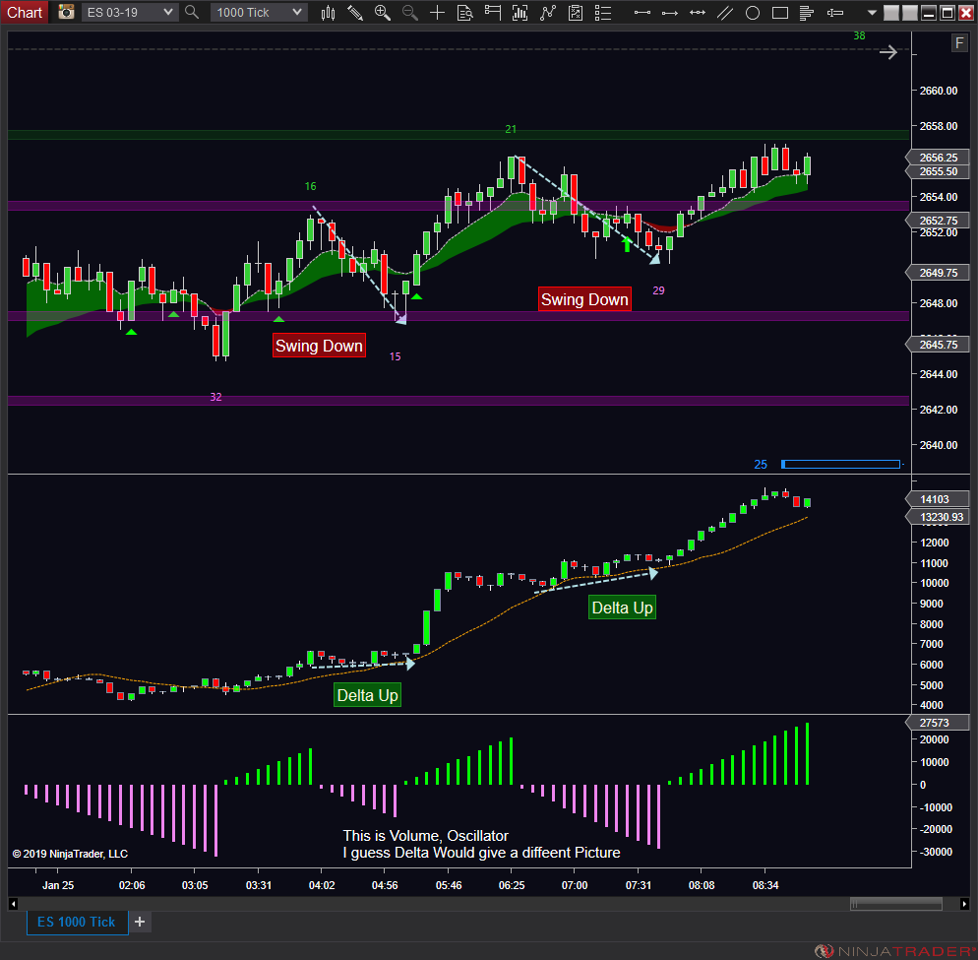Open the chart properties list icon
This screenshot has height=960, width=978.
tap(603, 13)
